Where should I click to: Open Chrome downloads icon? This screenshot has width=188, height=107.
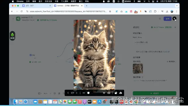coord(167,12)
